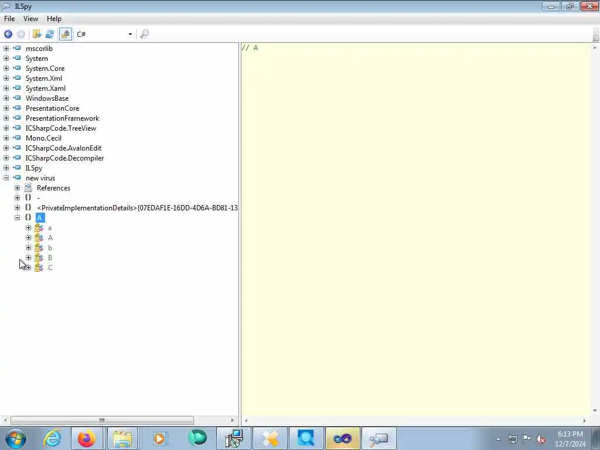Viewport: 600px width, 450px height.
Task: Select the System.Core assembly label
Action: pos(45,69)
